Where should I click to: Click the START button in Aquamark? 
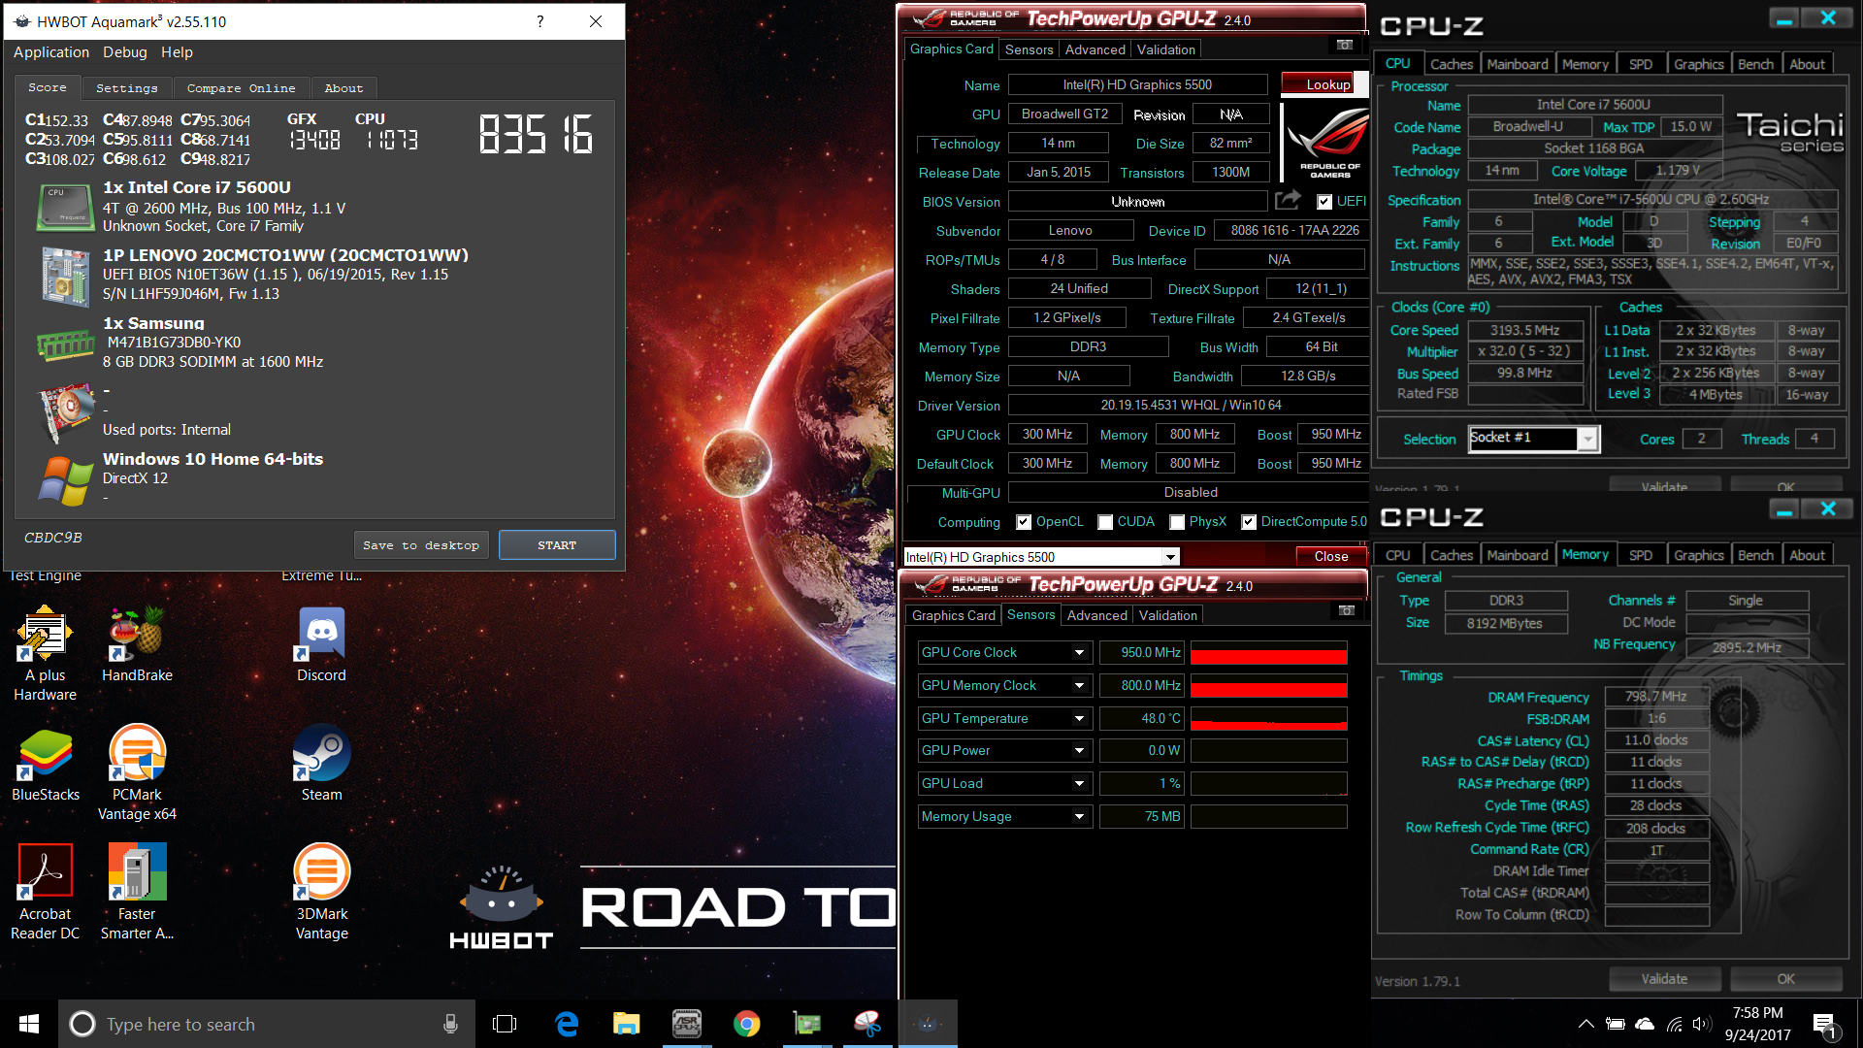tap(557, 545)
